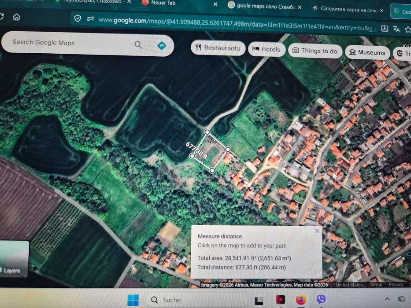Viewport: 411px width, 308px height.
Task: Open the Windows Start menu
Action: coord(133,300)
